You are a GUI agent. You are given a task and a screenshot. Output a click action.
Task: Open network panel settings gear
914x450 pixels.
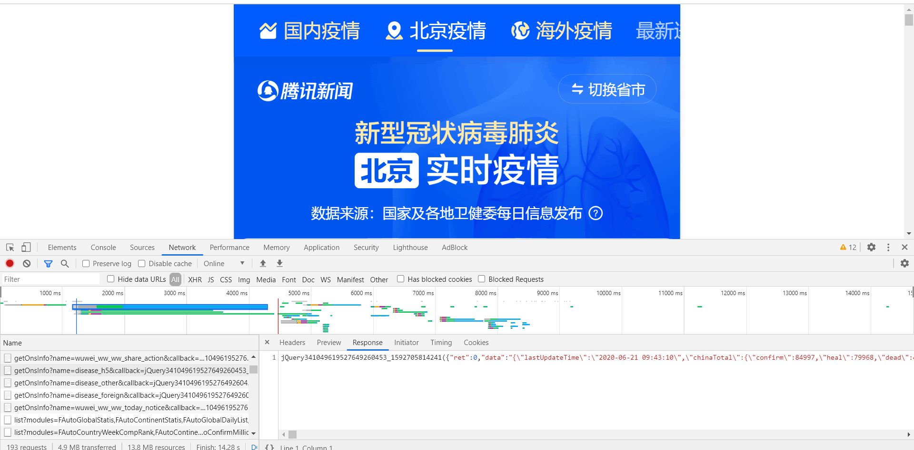click(x=904, y=263)
